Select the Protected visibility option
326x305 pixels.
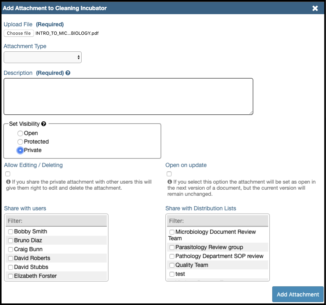20,142
